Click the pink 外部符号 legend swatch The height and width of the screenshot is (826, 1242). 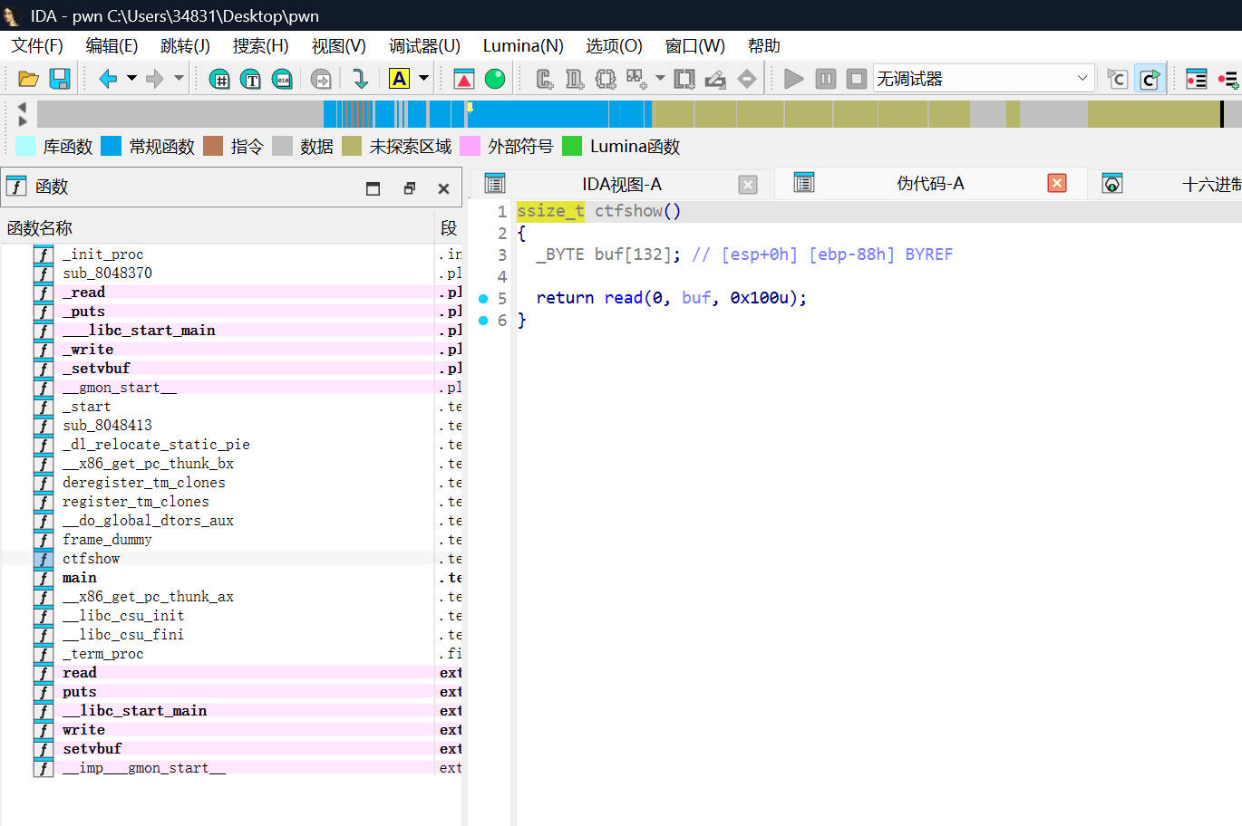(x=471, y=146)
